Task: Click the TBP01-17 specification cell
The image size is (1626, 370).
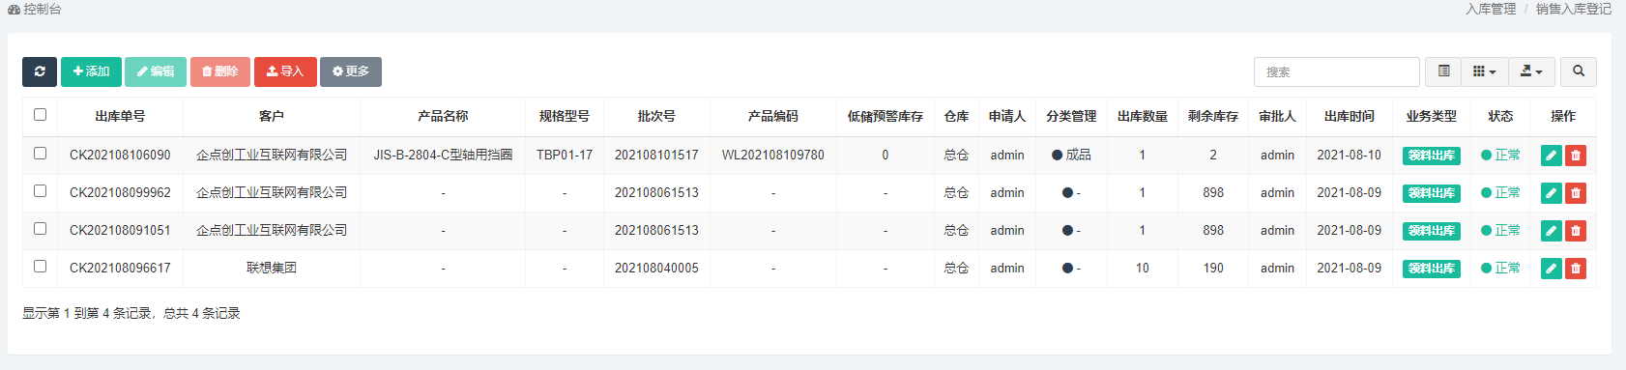Action: pos(565,155)
